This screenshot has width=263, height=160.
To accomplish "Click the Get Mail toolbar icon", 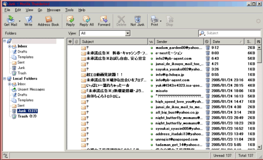I will pyautogui.click(x=11, y=21).
